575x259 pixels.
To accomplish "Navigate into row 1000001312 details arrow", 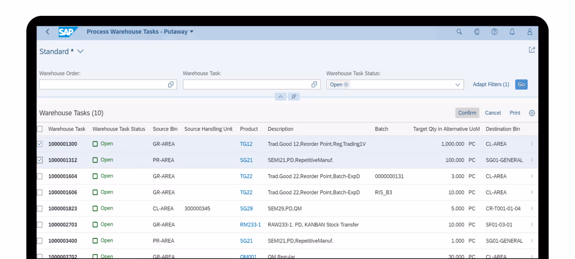I will 532,160.
